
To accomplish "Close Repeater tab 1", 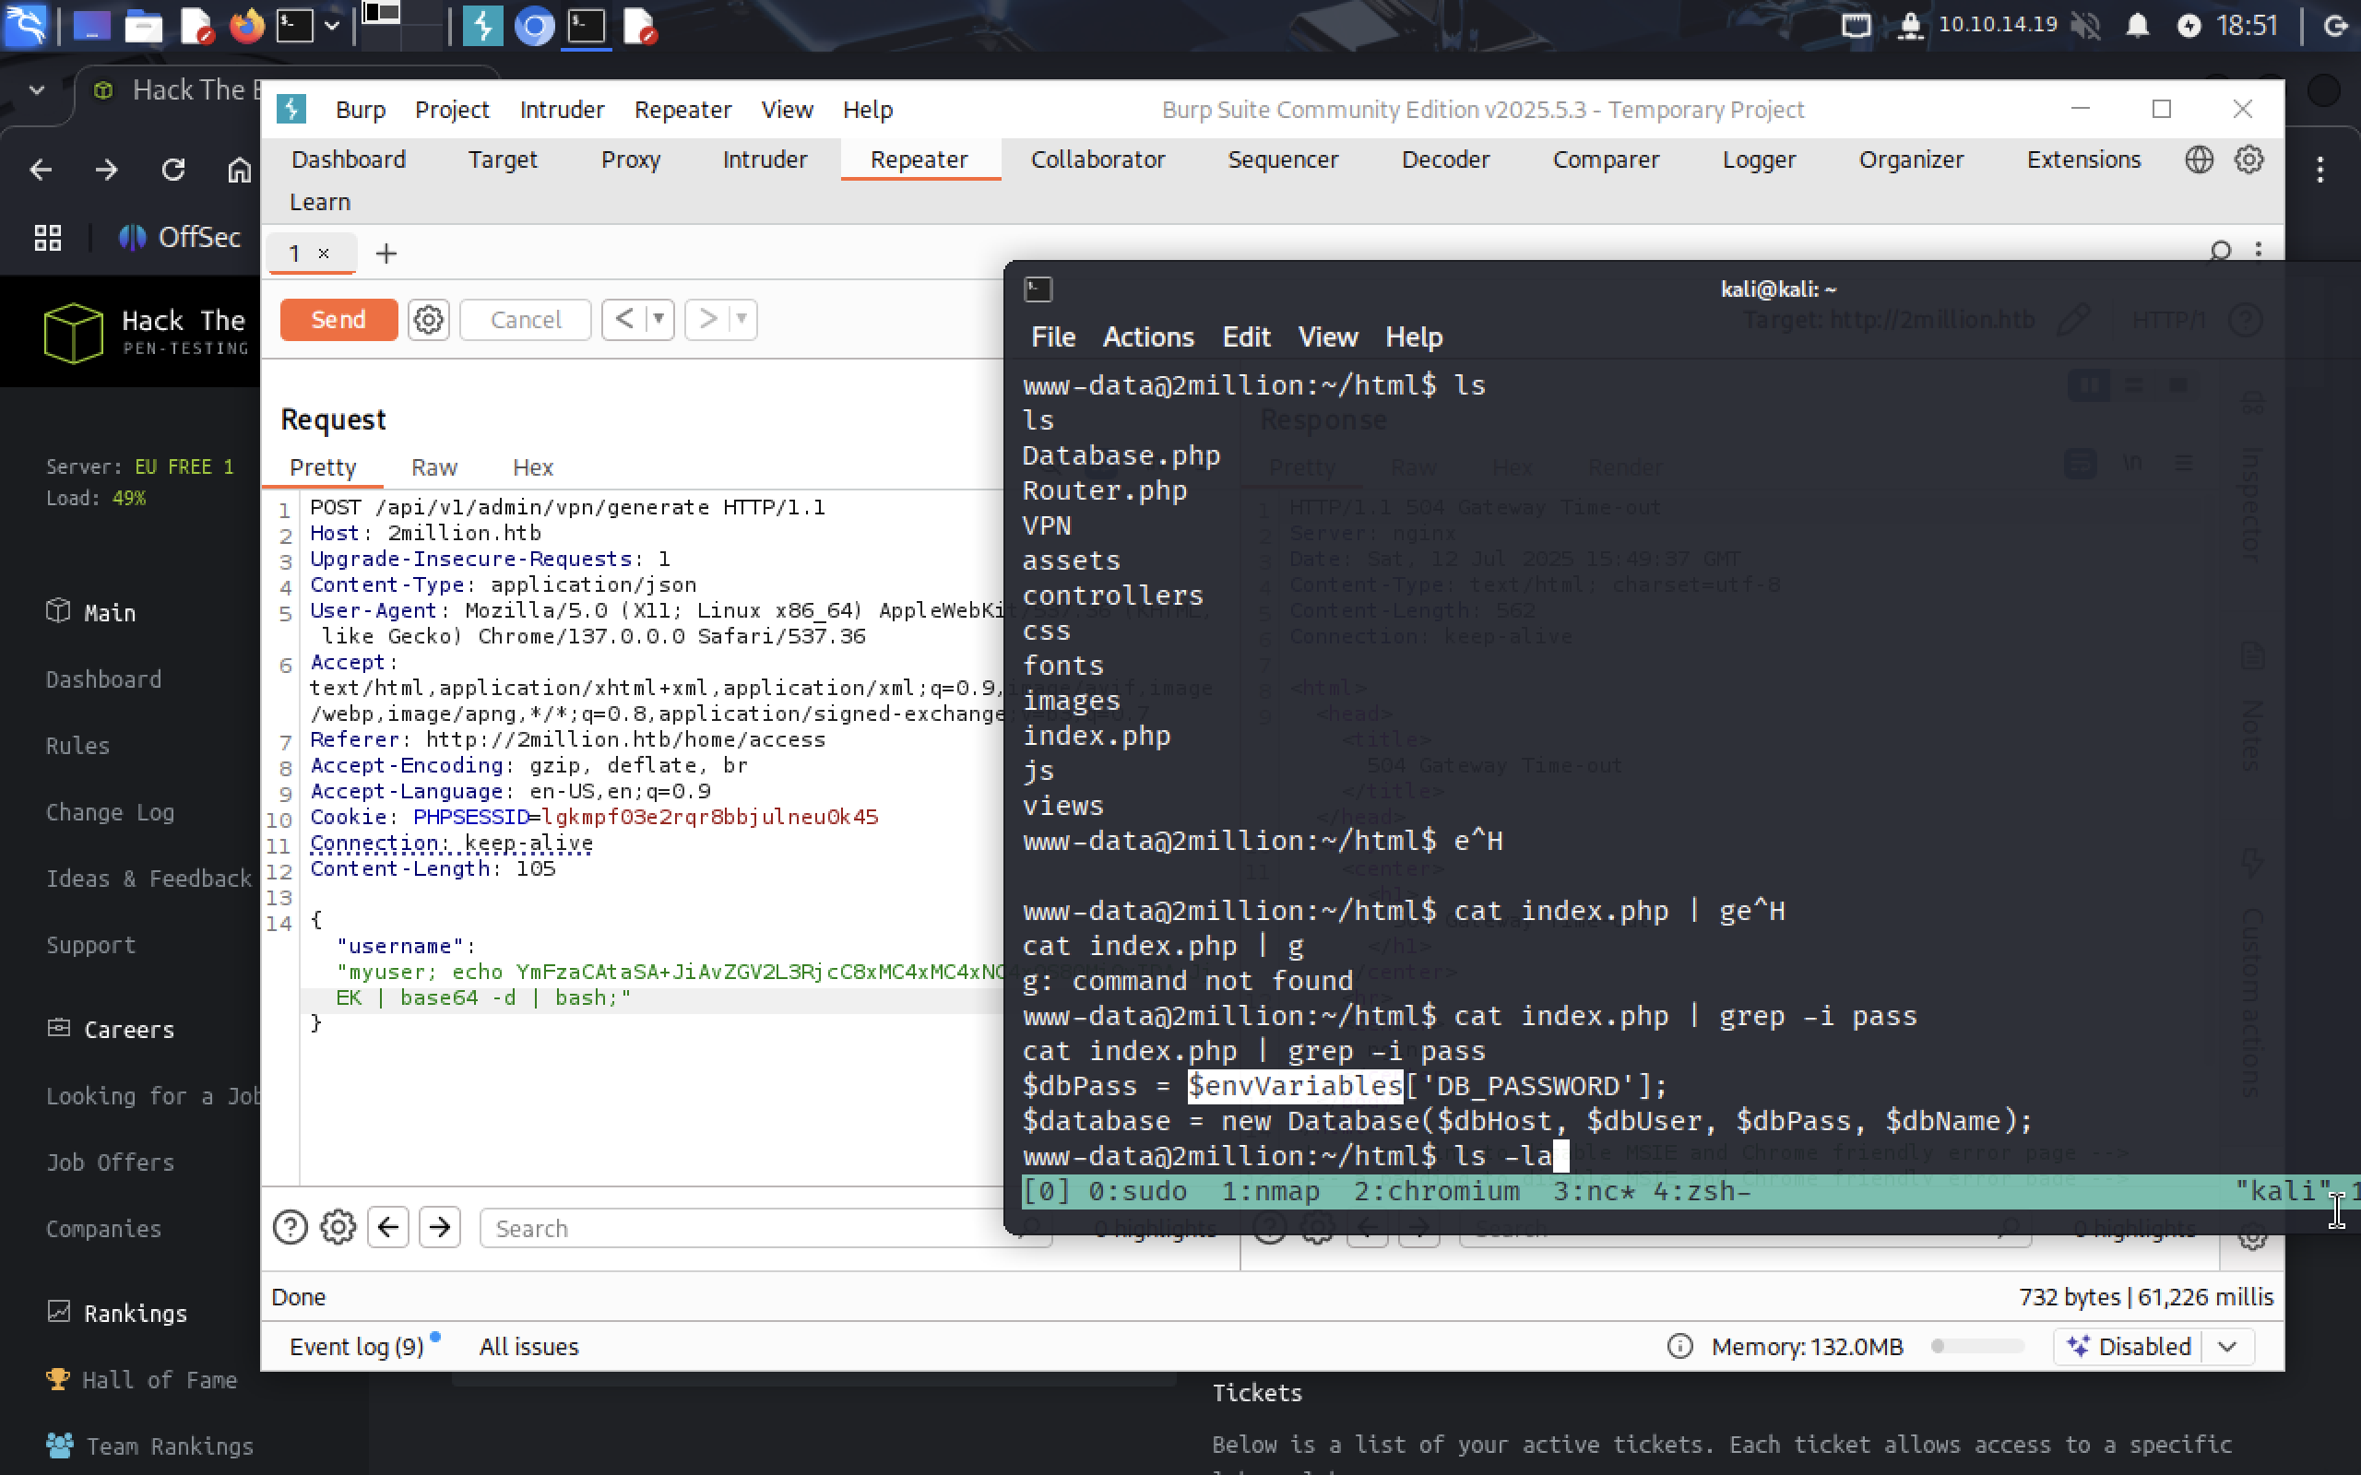I will pyautogui.click(x=324, y=254).
